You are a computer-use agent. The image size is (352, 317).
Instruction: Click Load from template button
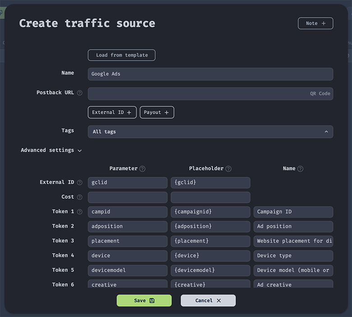121,55
